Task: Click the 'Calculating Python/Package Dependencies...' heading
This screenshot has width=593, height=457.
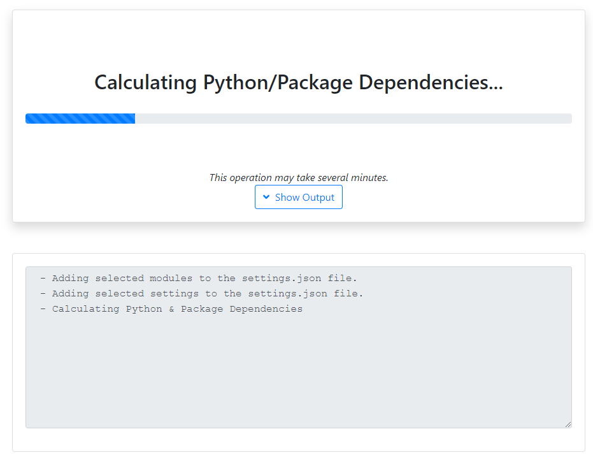Action: click(298, 82)
